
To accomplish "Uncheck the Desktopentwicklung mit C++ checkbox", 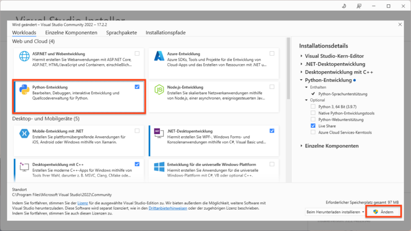I will coord(137,164).
